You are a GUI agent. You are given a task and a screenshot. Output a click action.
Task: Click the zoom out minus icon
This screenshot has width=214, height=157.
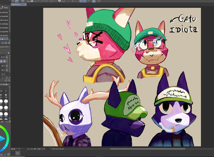[x=29, y=149]
